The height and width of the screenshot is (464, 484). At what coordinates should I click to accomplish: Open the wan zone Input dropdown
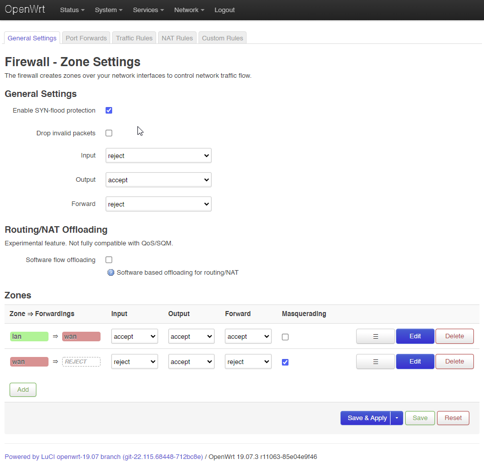[134, 362]
